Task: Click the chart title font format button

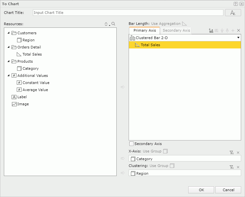Action: (233, 13)
